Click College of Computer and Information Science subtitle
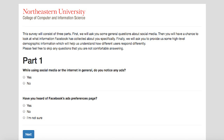This screenshot has height=140, width=224. click(x=54, y=18)
